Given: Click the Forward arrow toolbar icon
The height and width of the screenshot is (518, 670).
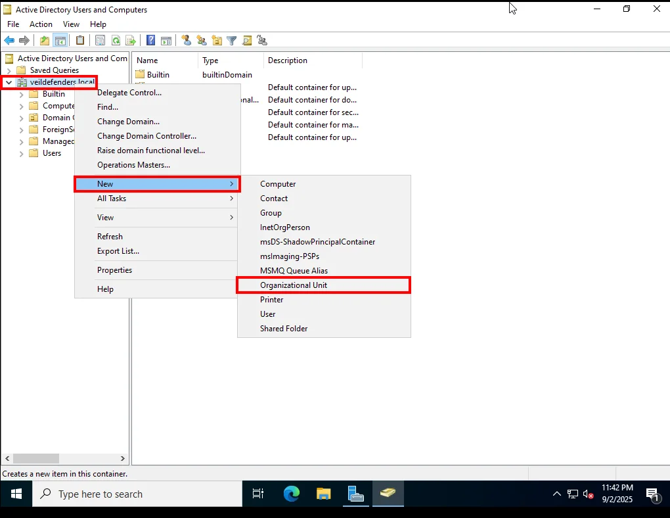Looking at the screenshot, I should click(24, 41).
